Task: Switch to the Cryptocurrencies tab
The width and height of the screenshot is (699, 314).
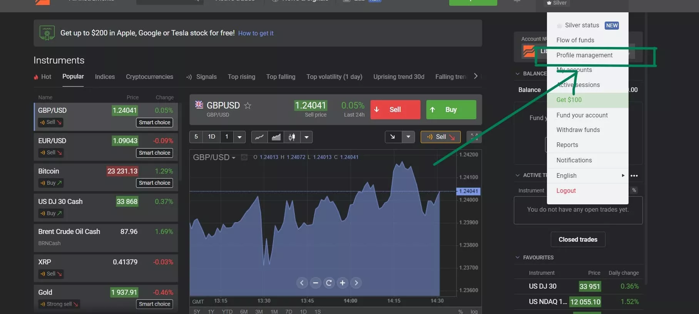Action: [149, 77]
